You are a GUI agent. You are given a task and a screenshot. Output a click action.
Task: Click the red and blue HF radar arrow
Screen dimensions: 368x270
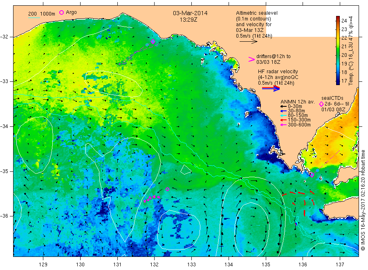tap(271, 88)
